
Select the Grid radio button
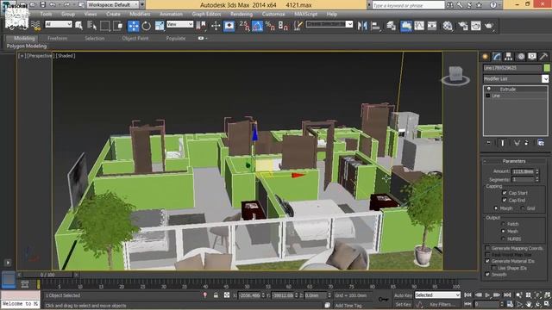point(523,208)
